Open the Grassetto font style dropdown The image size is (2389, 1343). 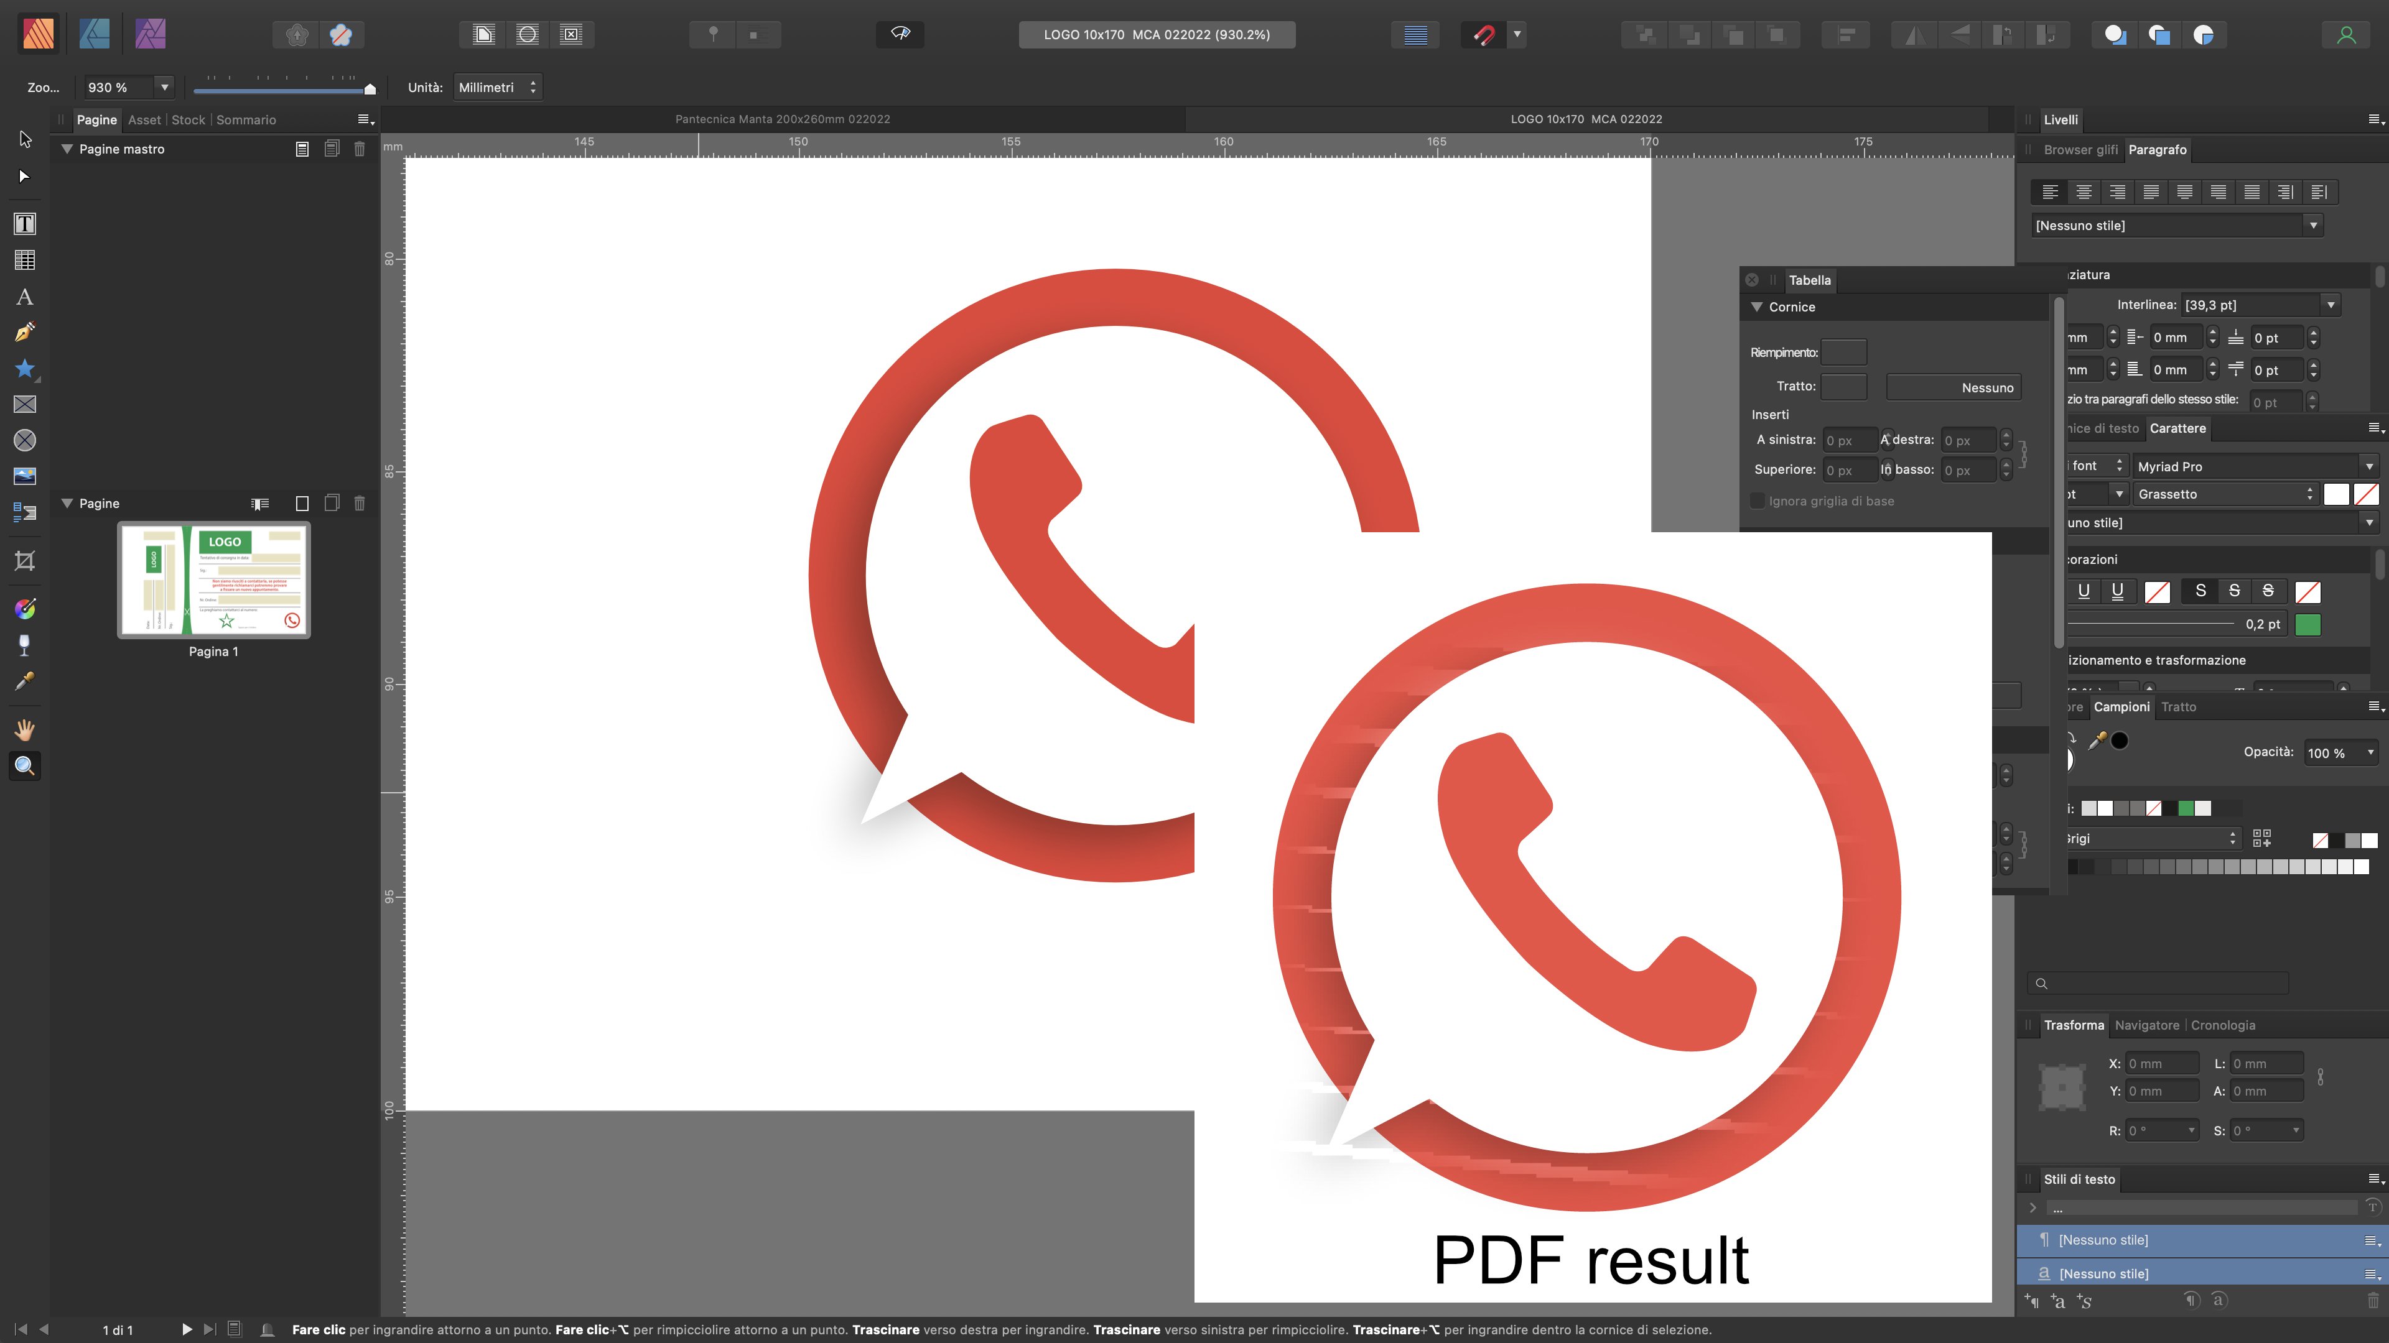point(2226,494)
